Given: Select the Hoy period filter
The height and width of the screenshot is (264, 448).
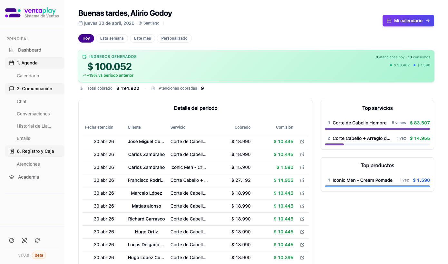Looking at the screenshot, I should 86,38.
